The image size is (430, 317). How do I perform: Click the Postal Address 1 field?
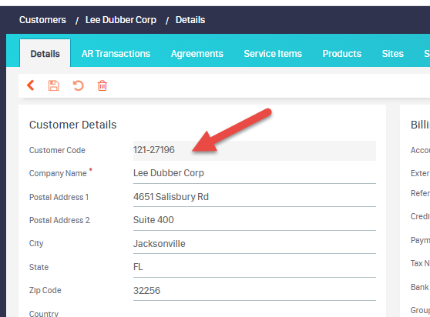(x=254, y=197)
